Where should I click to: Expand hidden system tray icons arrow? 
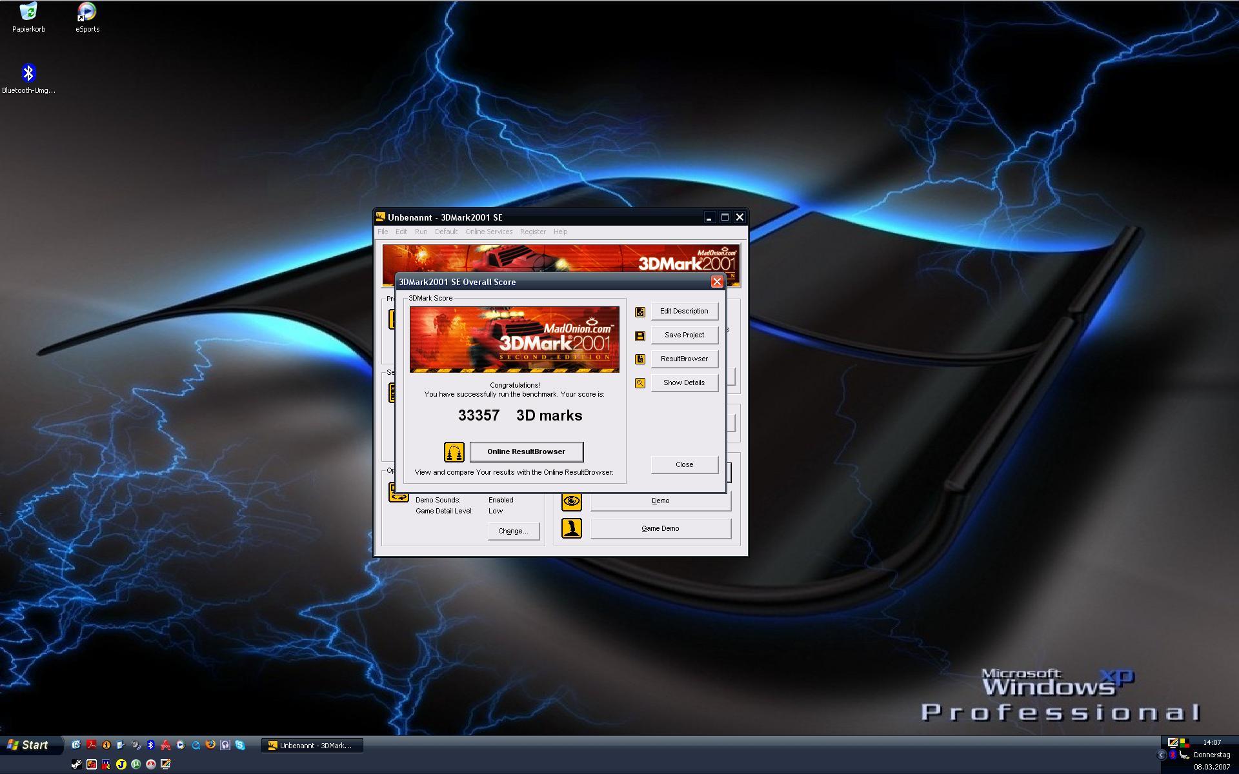pyautogui.click(x=1162, y=755)
